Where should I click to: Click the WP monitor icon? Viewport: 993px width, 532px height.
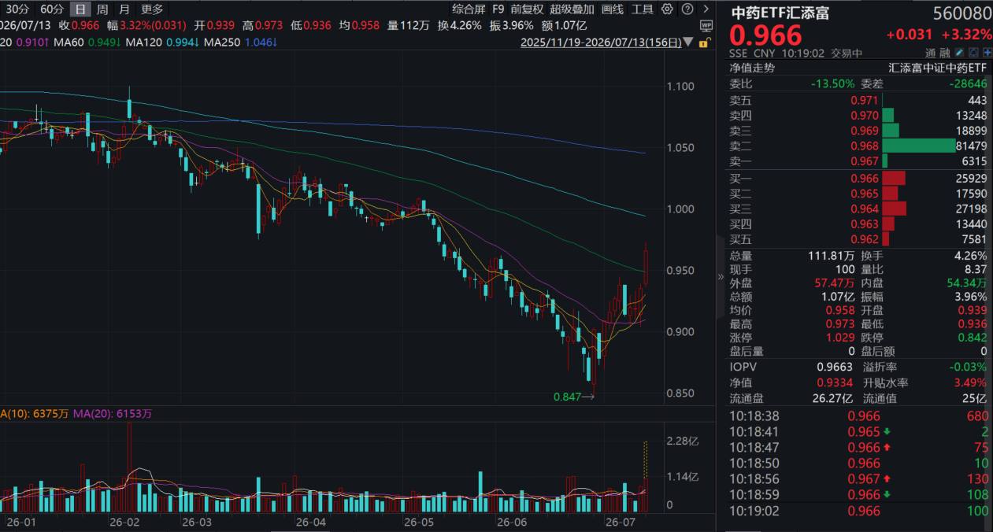tap(706, 25)
